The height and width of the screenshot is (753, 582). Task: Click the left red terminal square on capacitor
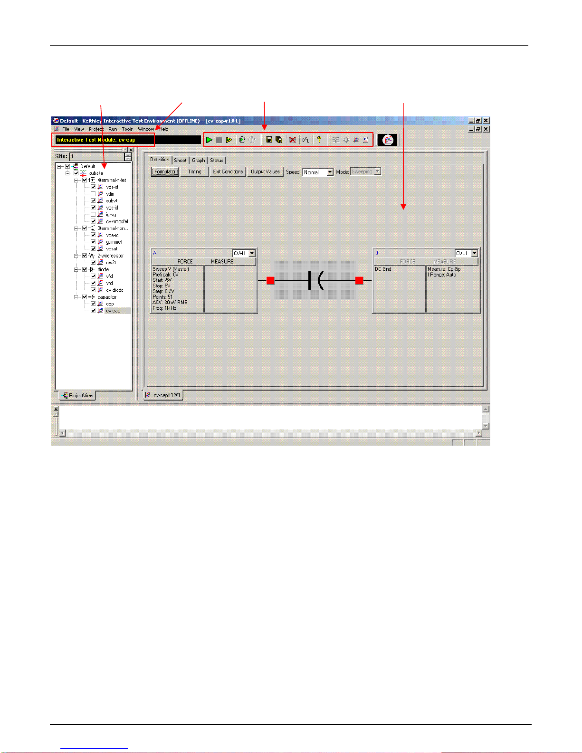(270, 281)
